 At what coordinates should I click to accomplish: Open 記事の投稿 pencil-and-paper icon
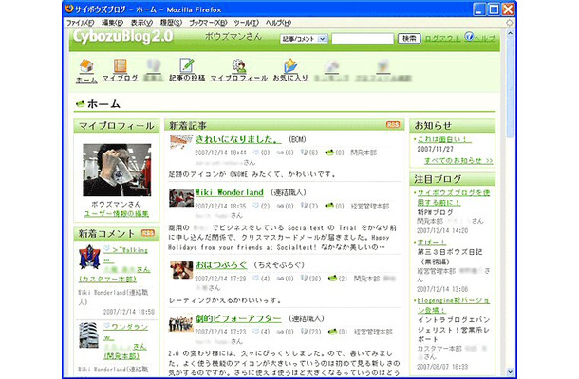coord(187,65)
